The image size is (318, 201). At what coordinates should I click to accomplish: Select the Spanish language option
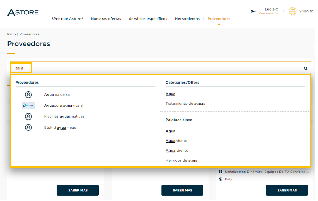(306, 11)
